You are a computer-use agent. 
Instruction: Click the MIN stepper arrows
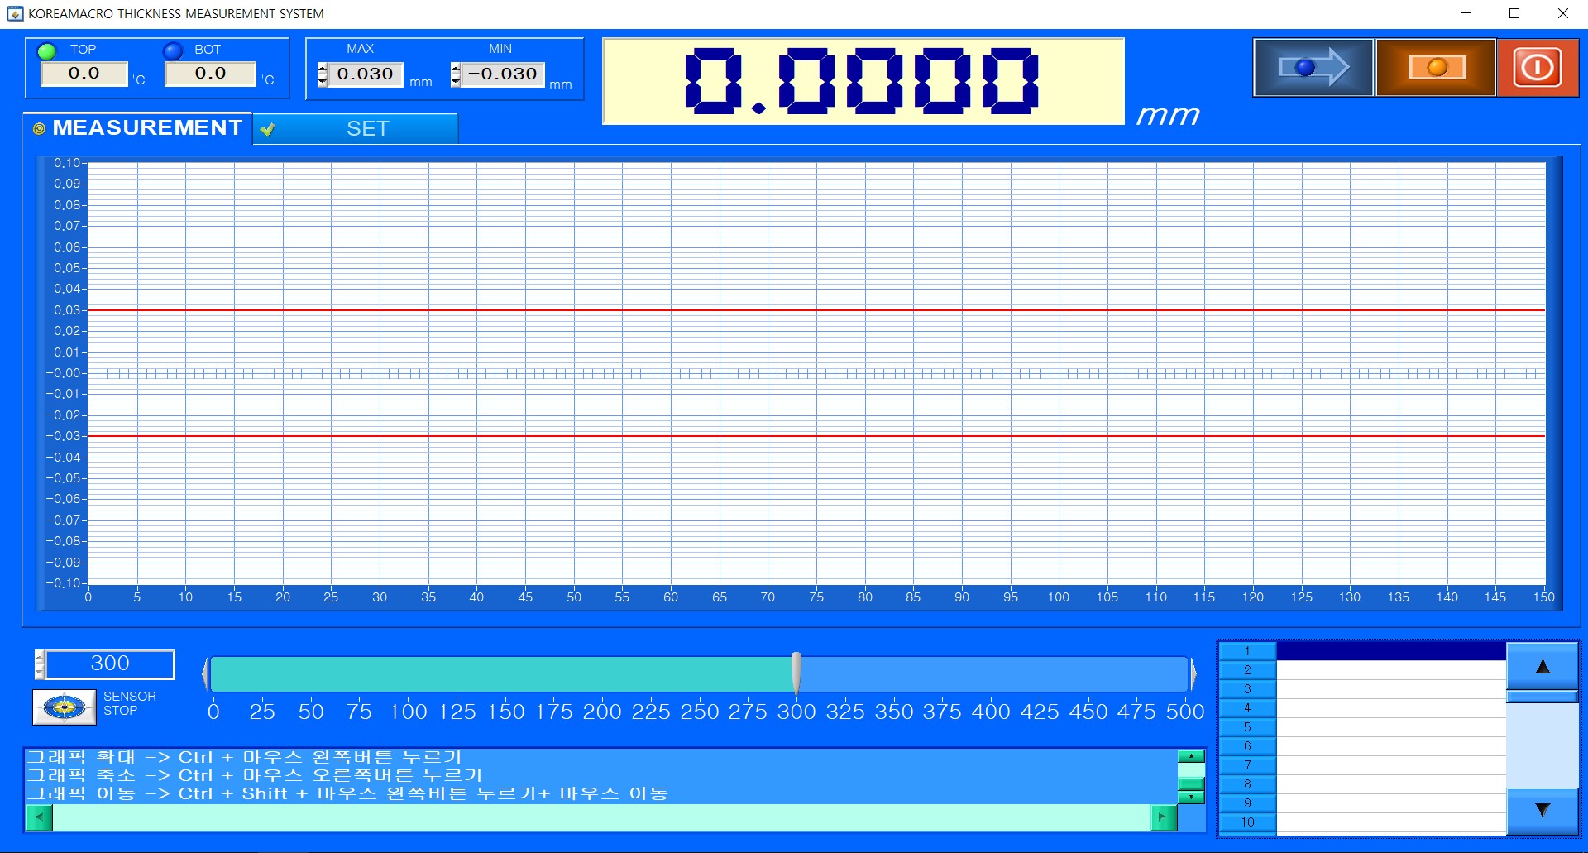(456, 74)
